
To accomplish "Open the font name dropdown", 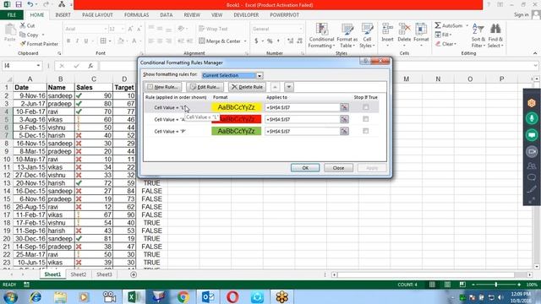I will tap(105, 29).
